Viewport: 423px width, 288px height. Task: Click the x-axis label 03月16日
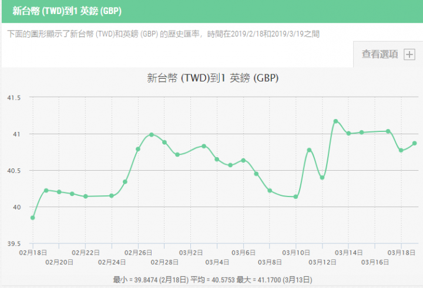375,262
